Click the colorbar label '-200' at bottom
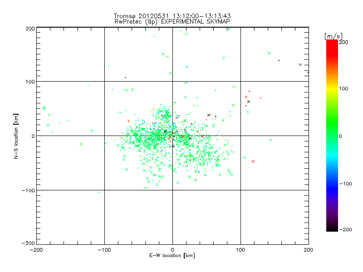The width and height of the screenshot is (363, 272). coord(345,229)
